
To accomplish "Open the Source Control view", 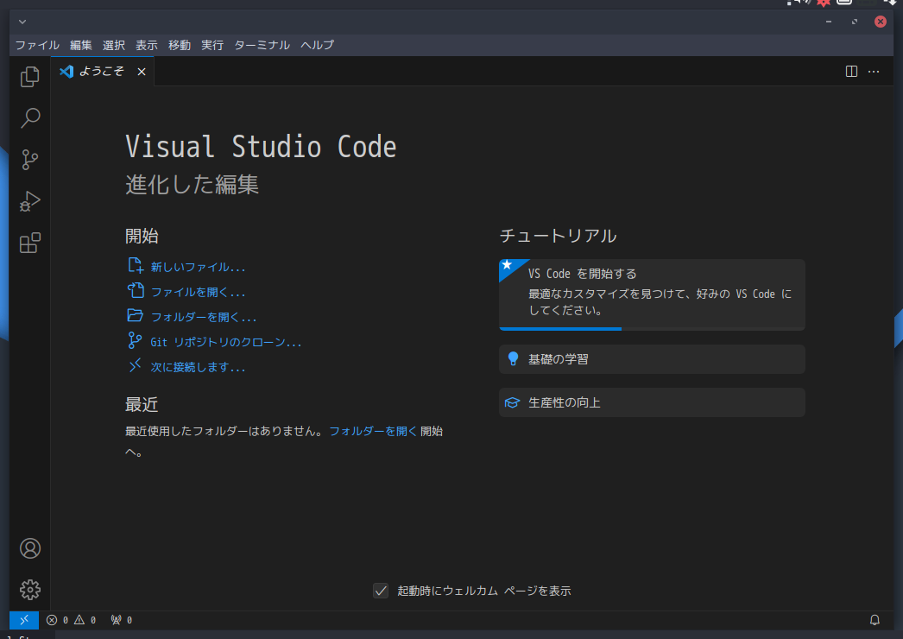I will point(29,160).
